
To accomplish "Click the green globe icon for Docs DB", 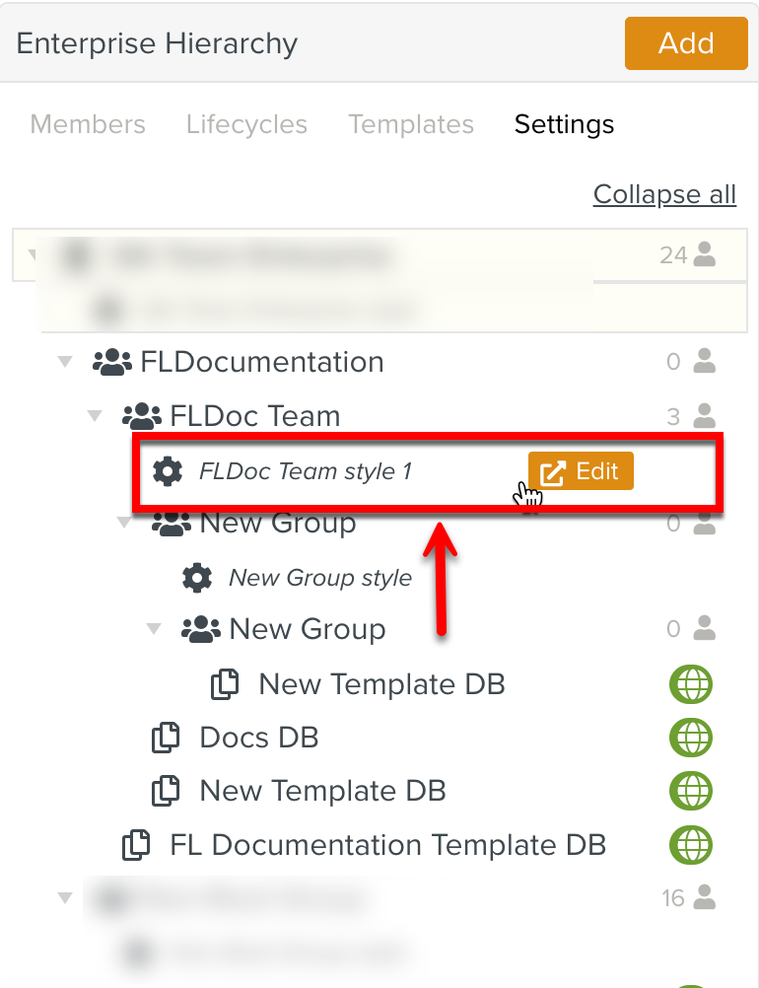I will tap(691, 738).
